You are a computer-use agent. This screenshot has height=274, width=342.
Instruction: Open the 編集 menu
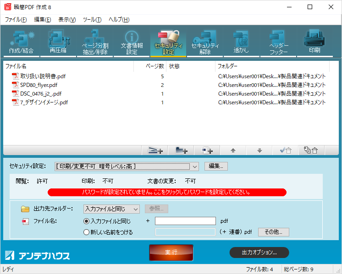point(43,20)
